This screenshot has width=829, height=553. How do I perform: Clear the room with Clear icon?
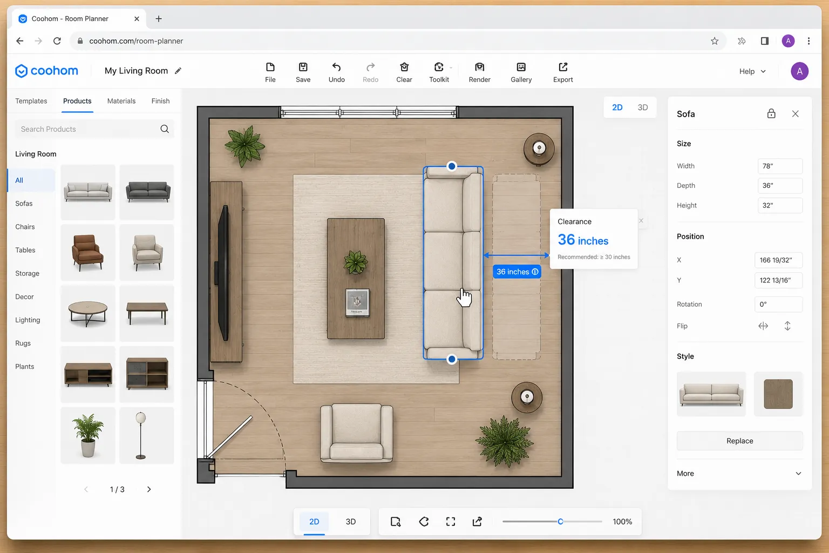404,67
